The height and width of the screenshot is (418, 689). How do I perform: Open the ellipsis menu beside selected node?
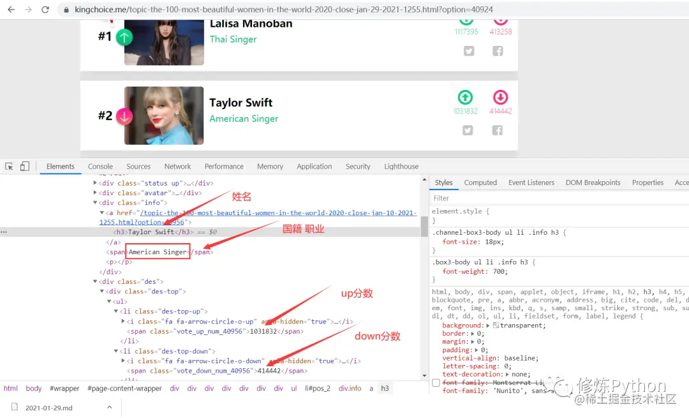coord(4,232)
